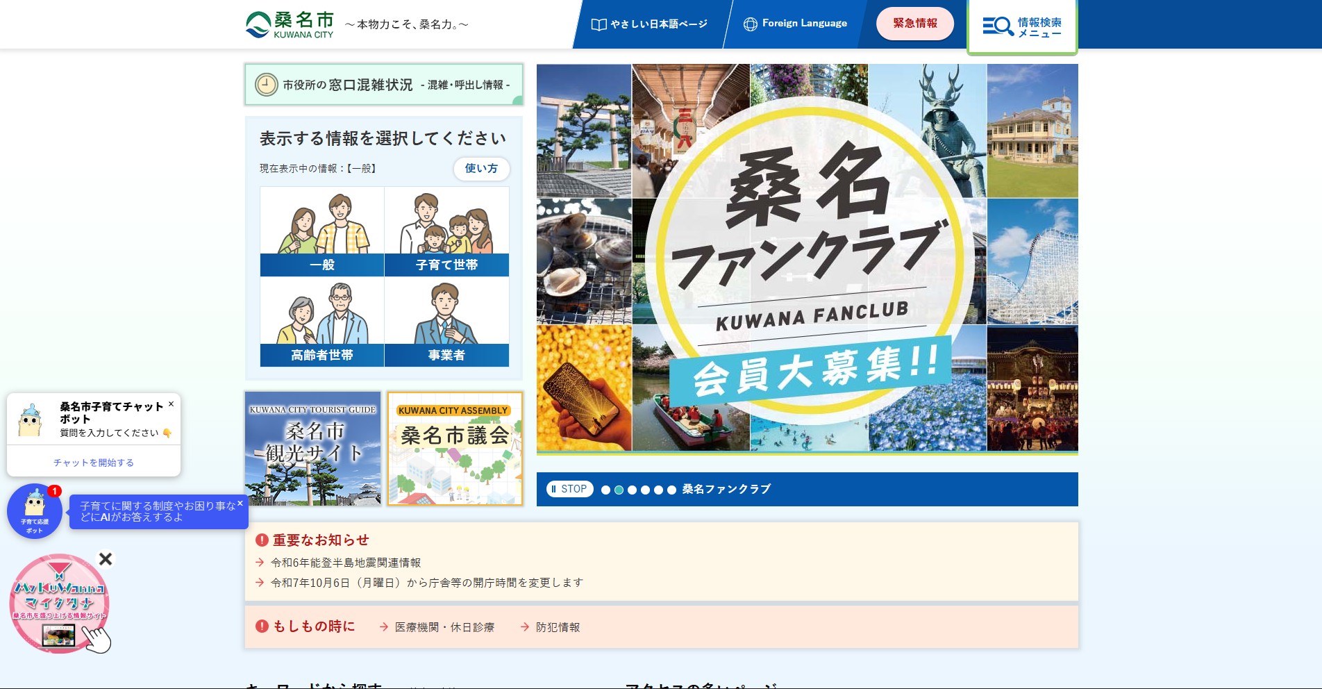Viewport: 1322px width, 689px height.
Task: Open the やさしい日本語ページ book icon link
Action: pyautogui.click(x=599, y=24)
